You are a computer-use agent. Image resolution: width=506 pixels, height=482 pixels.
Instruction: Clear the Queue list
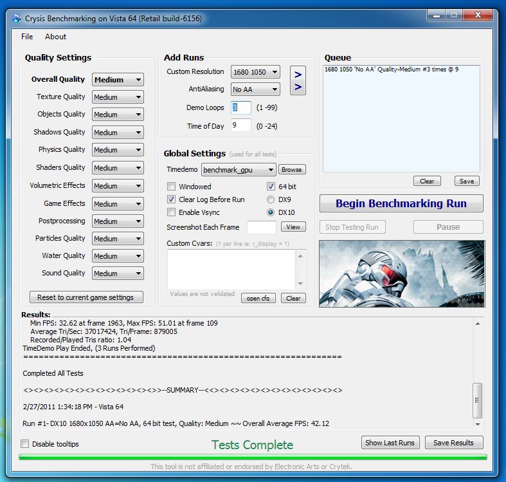[x=427, y=181]
